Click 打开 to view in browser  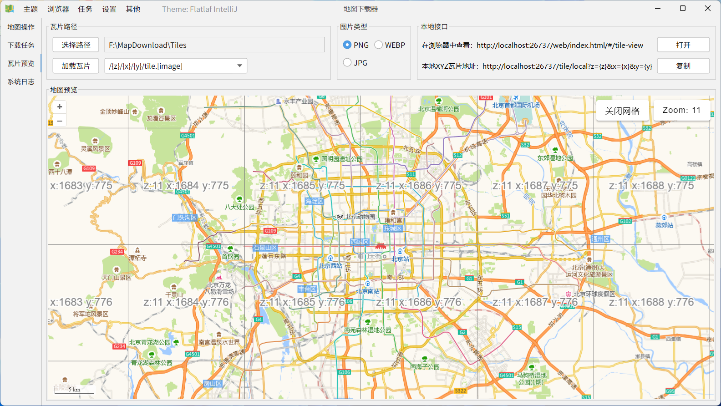[683, 45]
